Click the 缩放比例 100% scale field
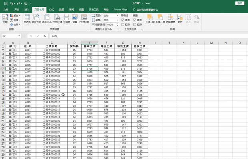This screenshot has height=159, width=248. 111,24
